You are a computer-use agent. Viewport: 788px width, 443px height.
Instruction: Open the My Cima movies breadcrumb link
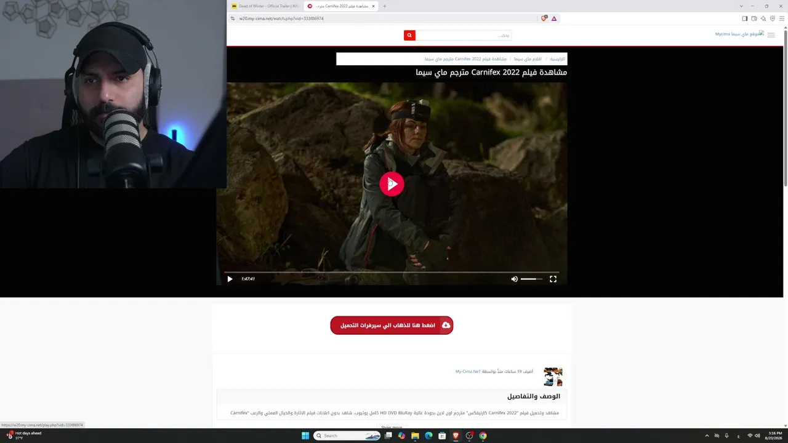[528, 59]
